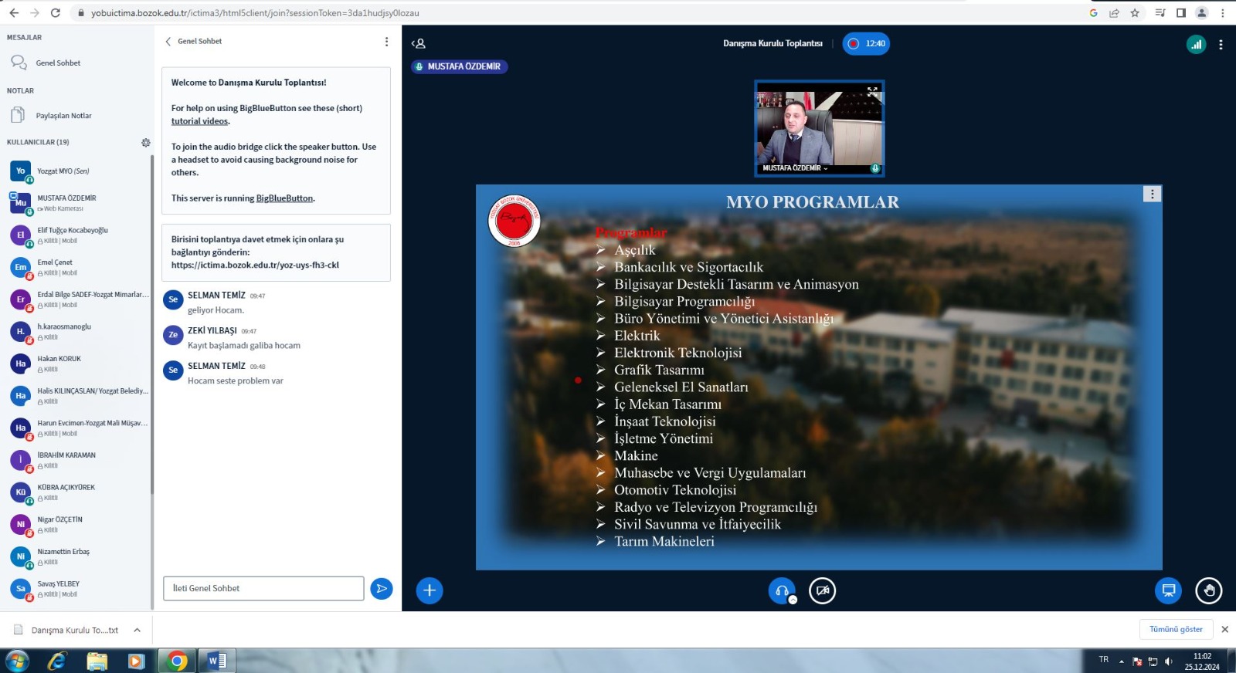Open presentation options three-dot menu
This screenshot has height=673, width=1236.
click(x=1152, y=194)
